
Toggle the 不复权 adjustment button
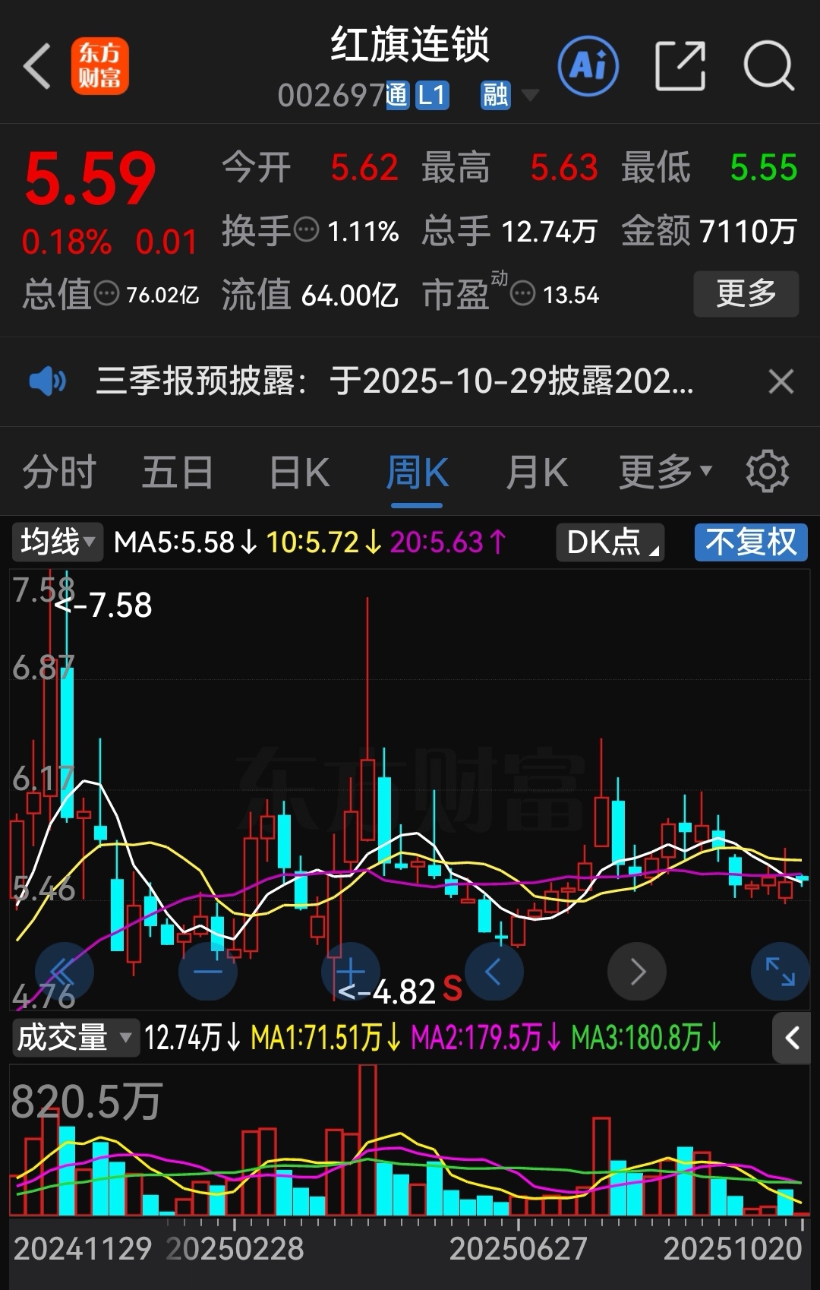tap(751, 542)
